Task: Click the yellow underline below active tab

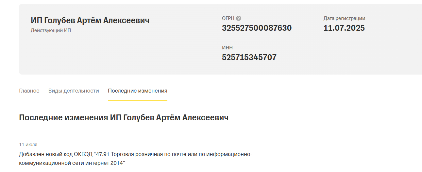Action: click(x=138, y=100)
